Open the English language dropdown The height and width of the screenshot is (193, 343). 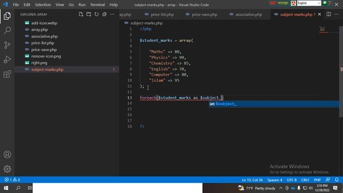[309, 3]
